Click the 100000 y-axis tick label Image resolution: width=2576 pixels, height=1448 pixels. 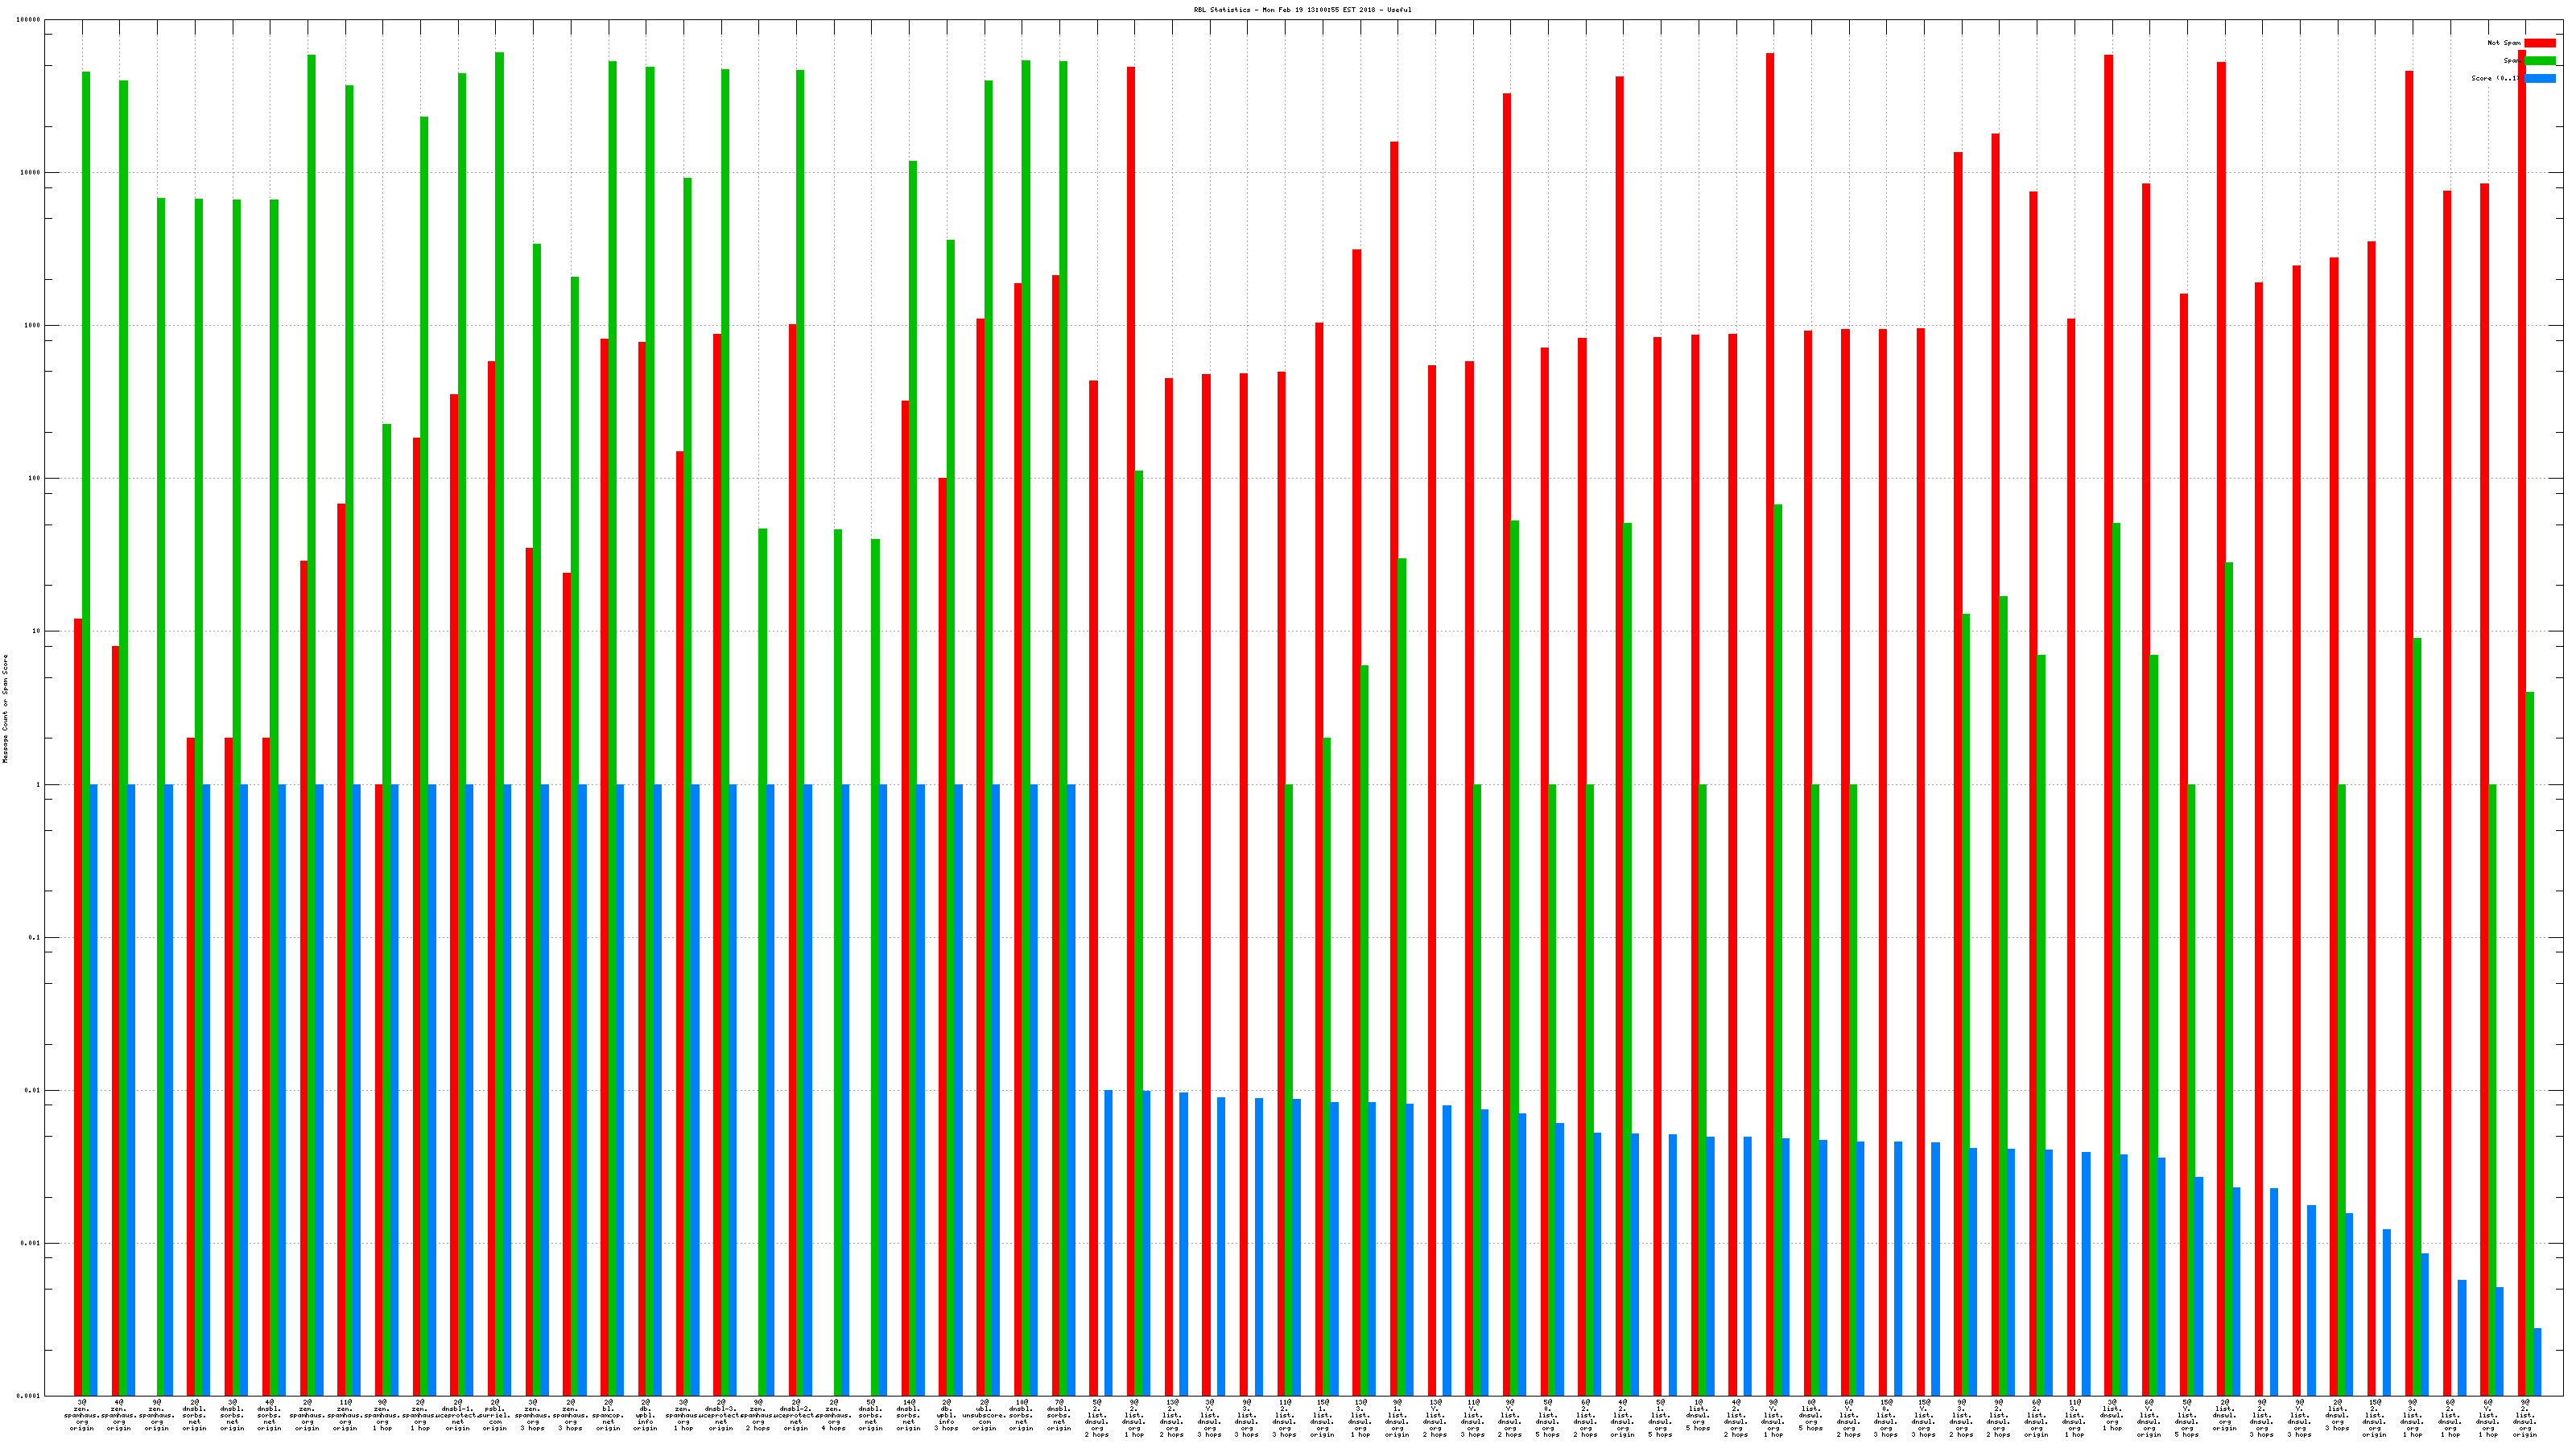(x=29, y=20)
